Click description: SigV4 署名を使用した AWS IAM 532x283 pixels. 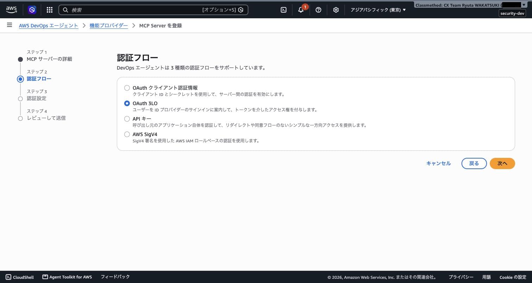196,141
